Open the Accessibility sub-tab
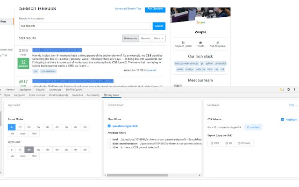Screen dimensions: 299x187 (93, 95)
